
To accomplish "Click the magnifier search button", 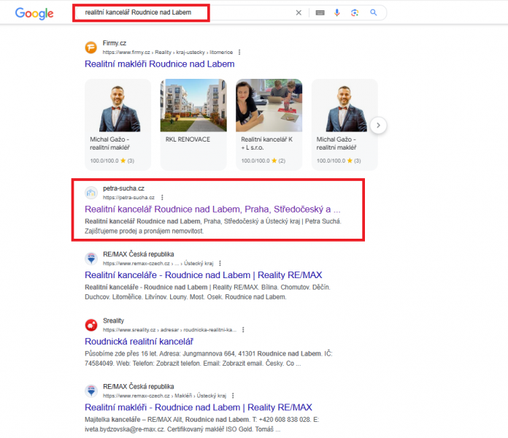I will 374,12.
